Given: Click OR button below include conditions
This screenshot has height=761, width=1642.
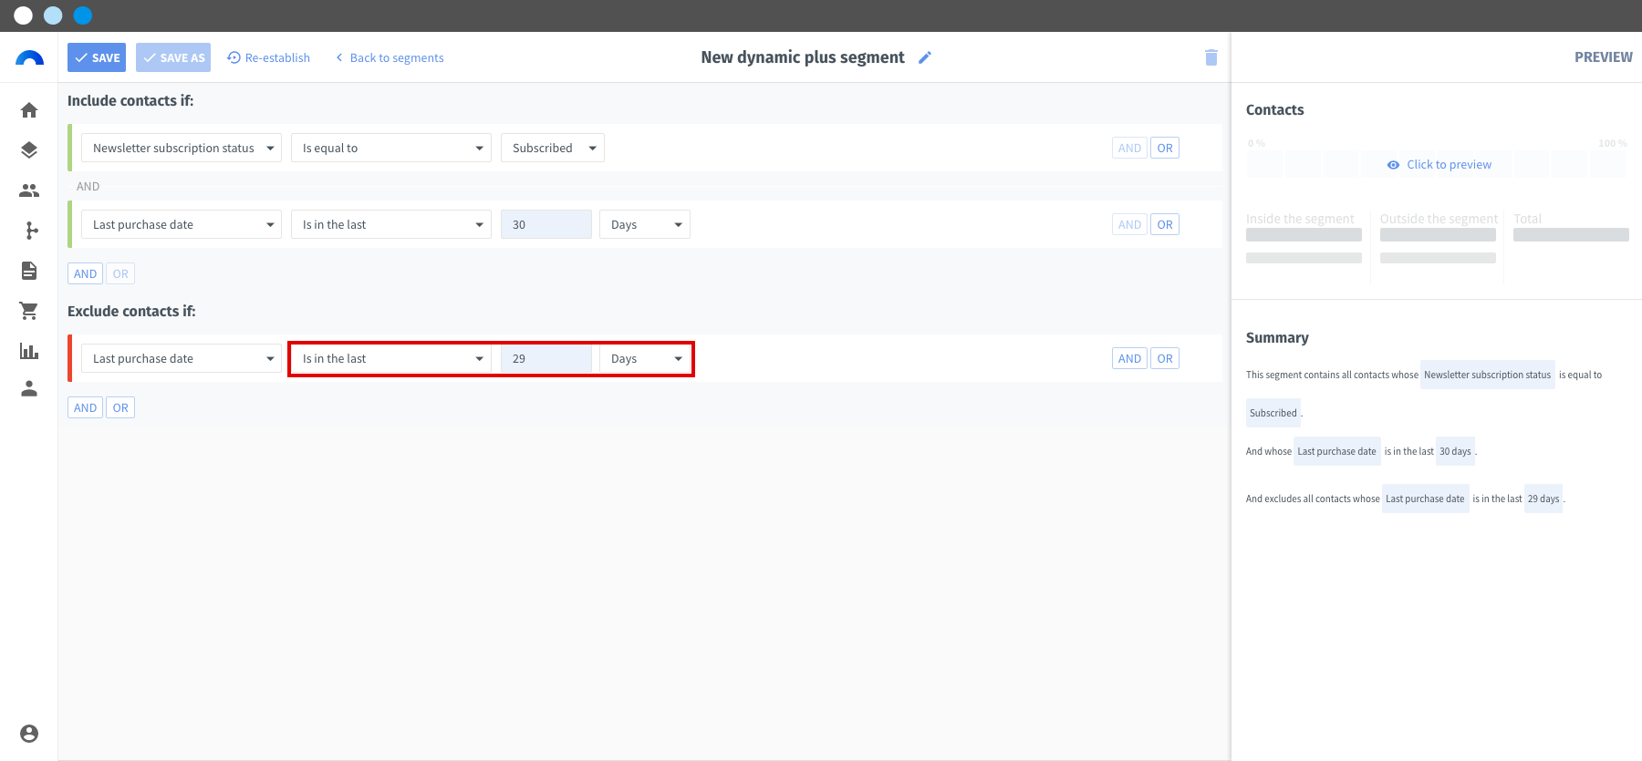Looking at the screenshot, I should point(120,273).
